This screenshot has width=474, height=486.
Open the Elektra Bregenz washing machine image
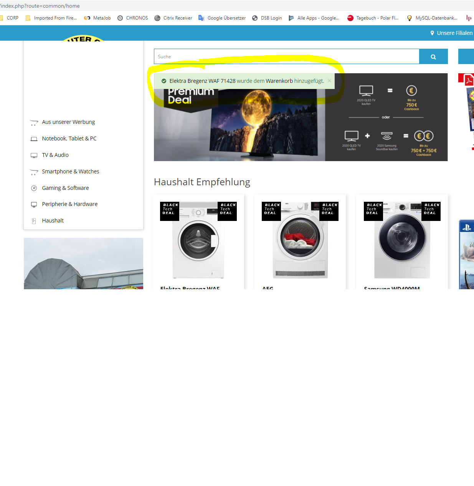point(198,240)
